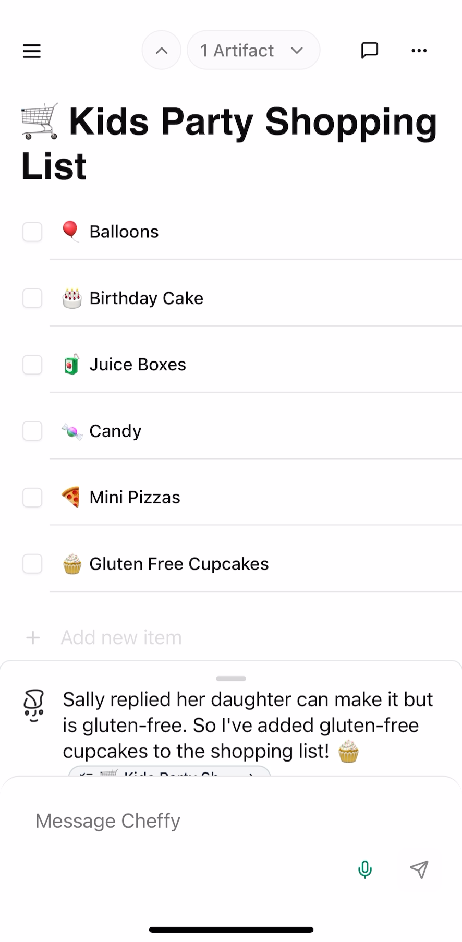The width and height of the screenshot is (462, 942).
Task: Click the collapse up-arrow button
Action: pos(162,51)
